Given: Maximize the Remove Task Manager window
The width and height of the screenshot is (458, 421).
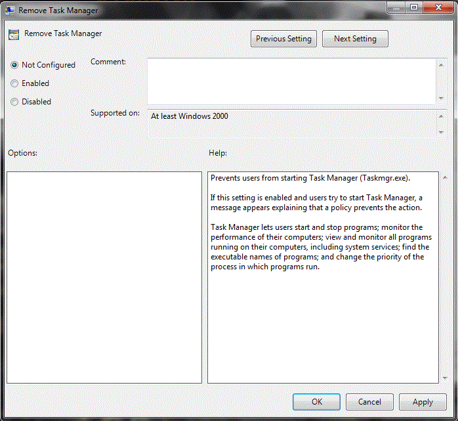Looking at the screenshot, I should pyautogui.click(x=414, y=7).
